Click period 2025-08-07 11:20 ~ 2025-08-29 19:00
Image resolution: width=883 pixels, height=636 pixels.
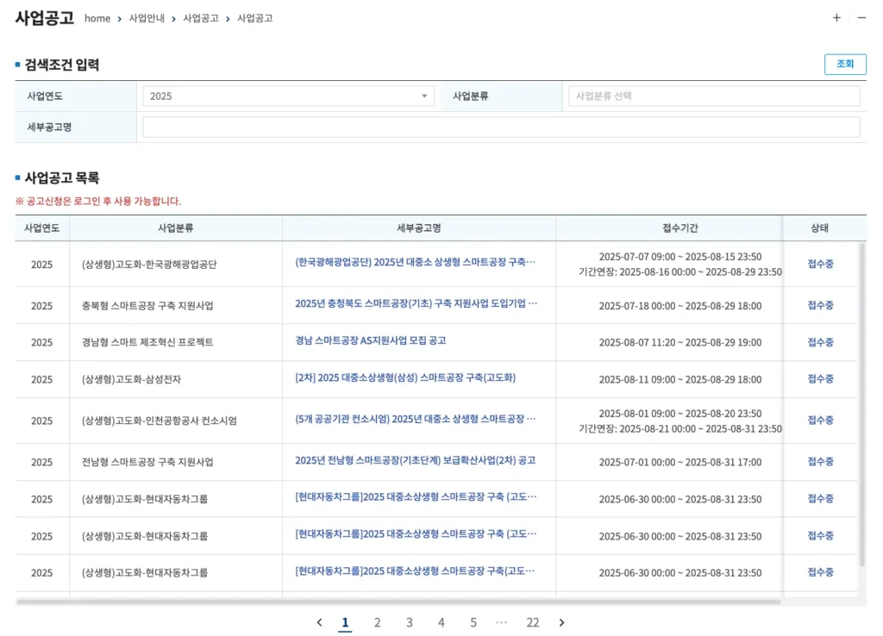tap(680, 343)
